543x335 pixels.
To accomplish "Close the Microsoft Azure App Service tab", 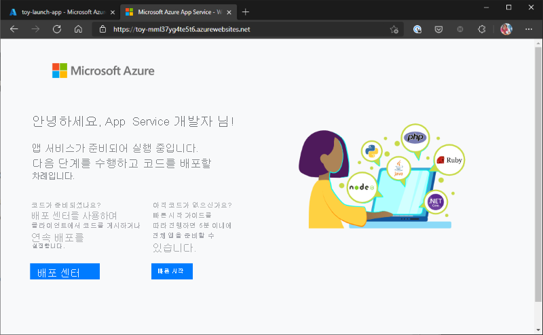I will 229,12.
